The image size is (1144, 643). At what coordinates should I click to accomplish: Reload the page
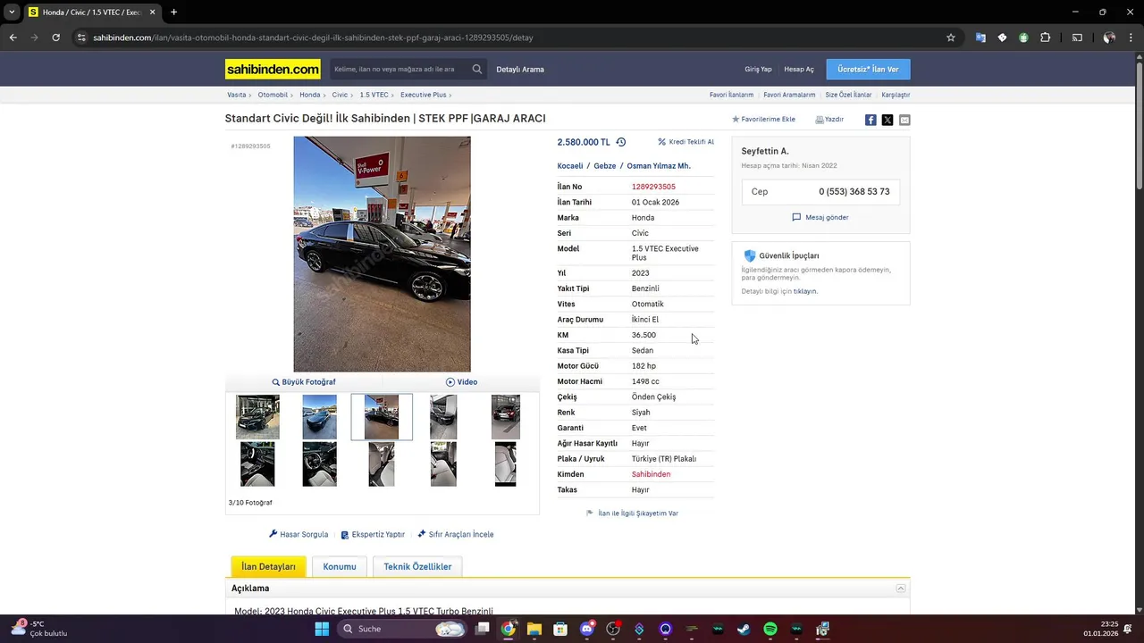(55, 38)
